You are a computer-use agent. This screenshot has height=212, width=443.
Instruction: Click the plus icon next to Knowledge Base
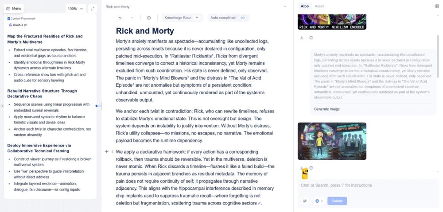coord(197,18)
